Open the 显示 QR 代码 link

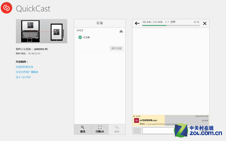(23, 77)
